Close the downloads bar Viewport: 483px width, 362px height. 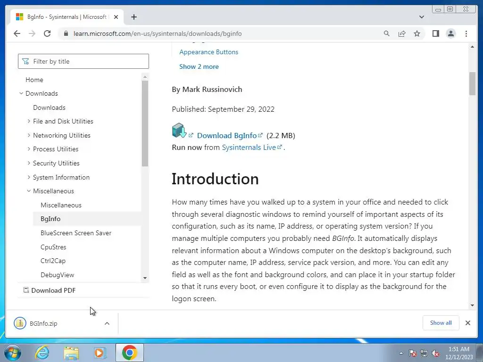tap(468, 323)
